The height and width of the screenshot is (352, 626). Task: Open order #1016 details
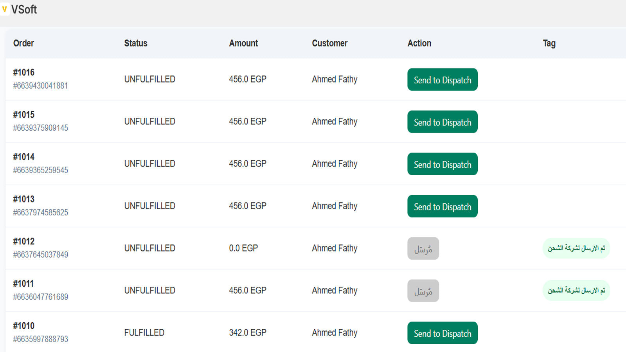click(x=24, y=72)
